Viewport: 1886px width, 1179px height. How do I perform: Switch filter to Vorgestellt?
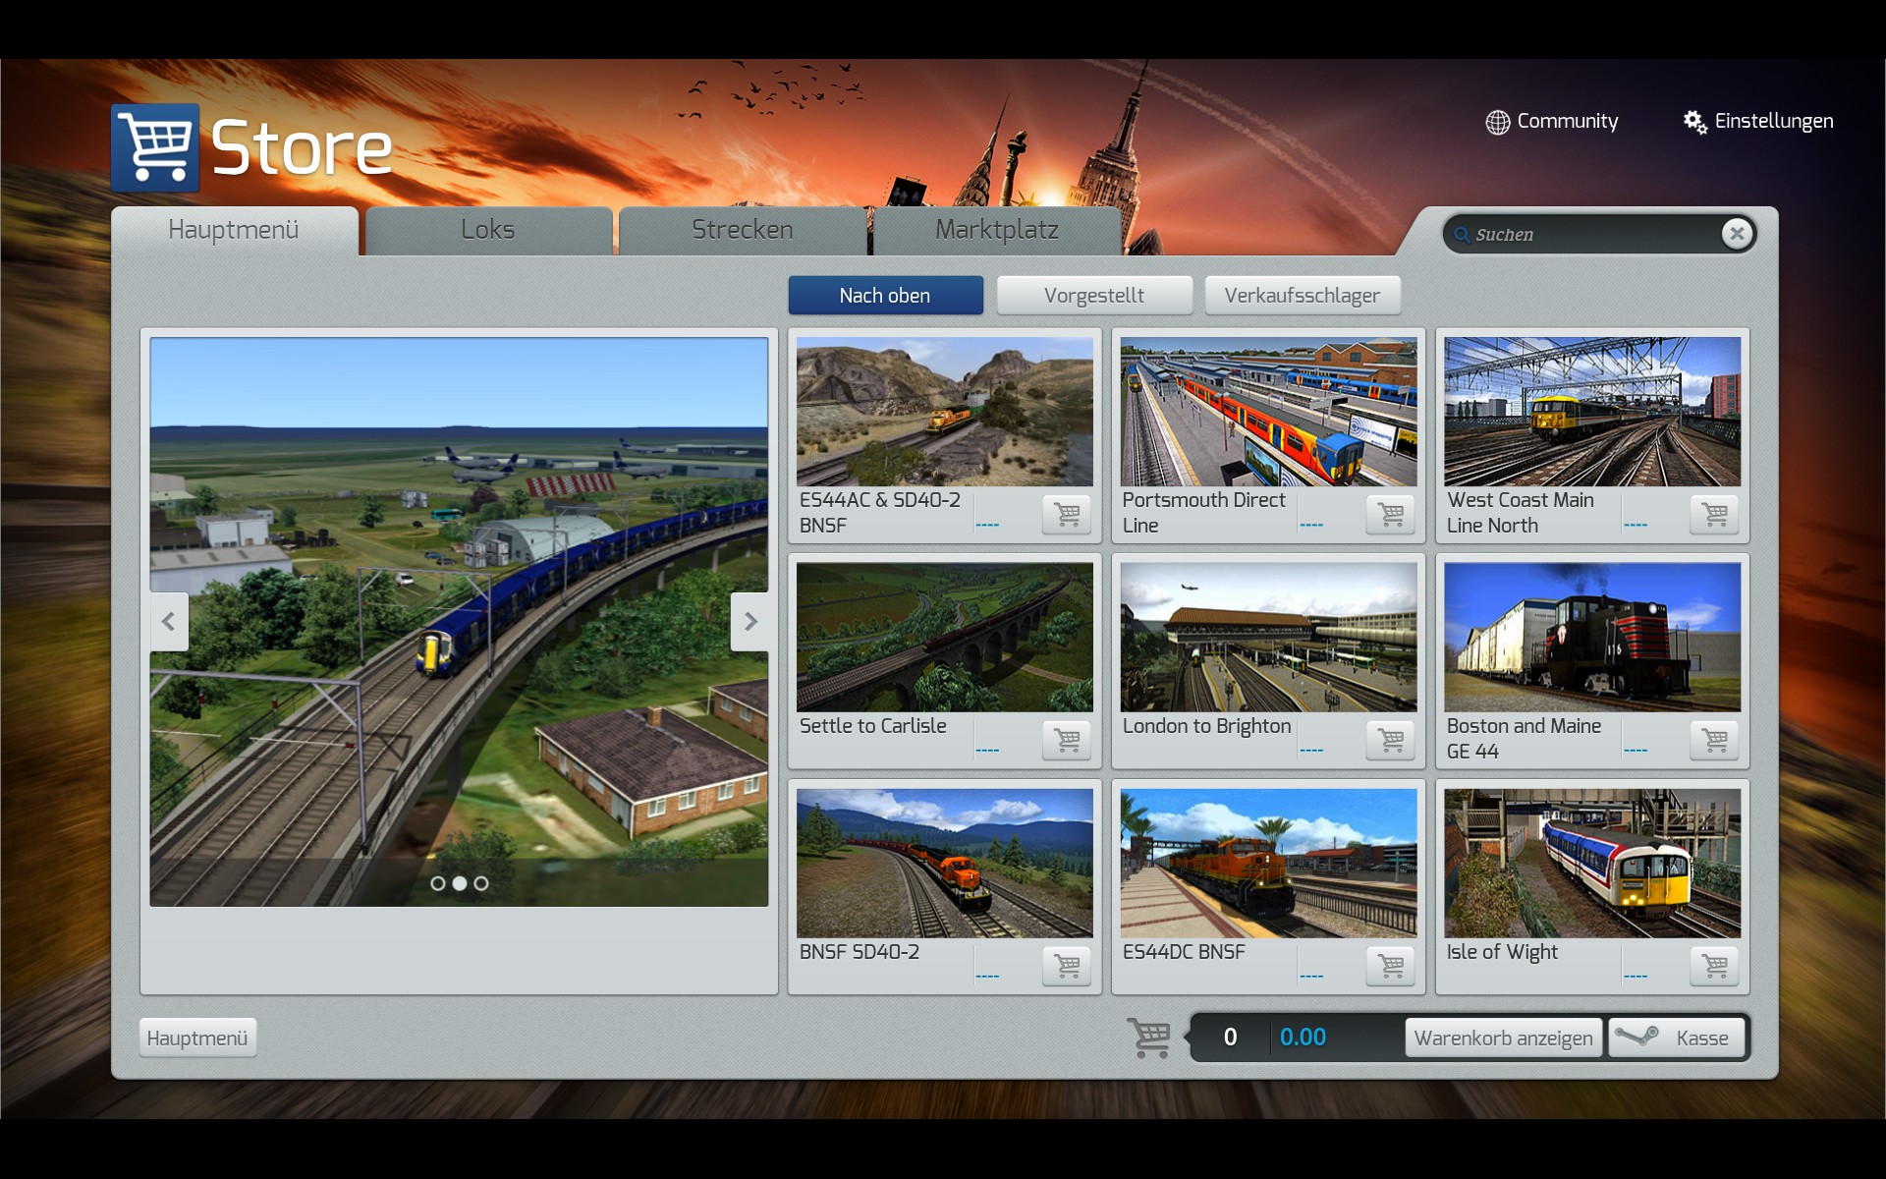[x=1094, y=296]
